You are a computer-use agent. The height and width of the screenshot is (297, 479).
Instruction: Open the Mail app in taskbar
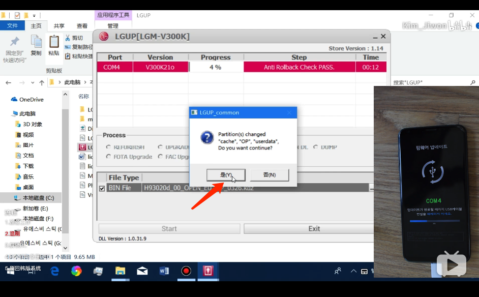142,271
